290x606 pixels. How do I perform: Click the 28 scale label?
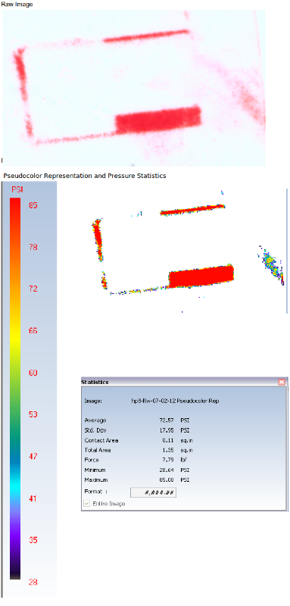point(33,582)
